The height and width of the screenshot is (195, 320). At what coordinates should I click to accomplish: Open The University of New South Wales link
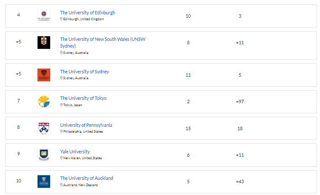pyautogui.click(x=102, y=43)
